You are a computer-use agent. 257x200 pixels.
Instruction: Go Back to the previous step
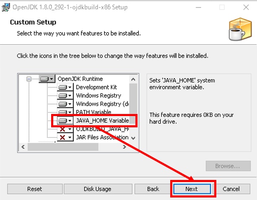click(x=153, y=189)
